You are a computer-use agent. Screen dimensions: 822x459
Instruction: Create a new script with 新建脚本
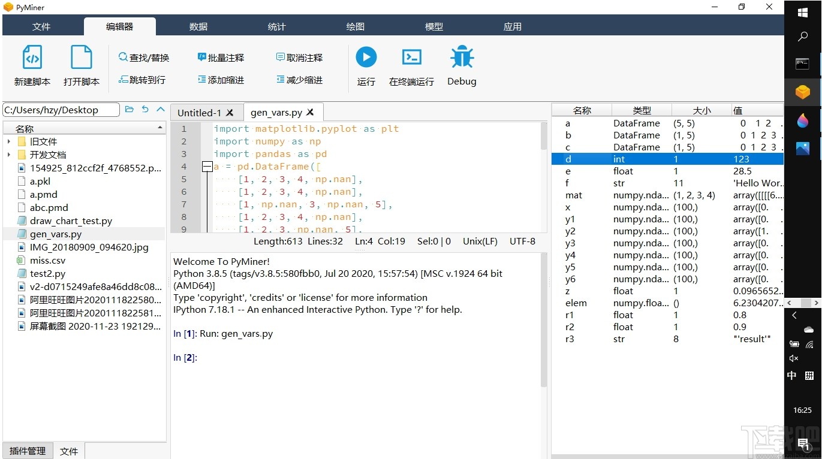tap(32, 66)
